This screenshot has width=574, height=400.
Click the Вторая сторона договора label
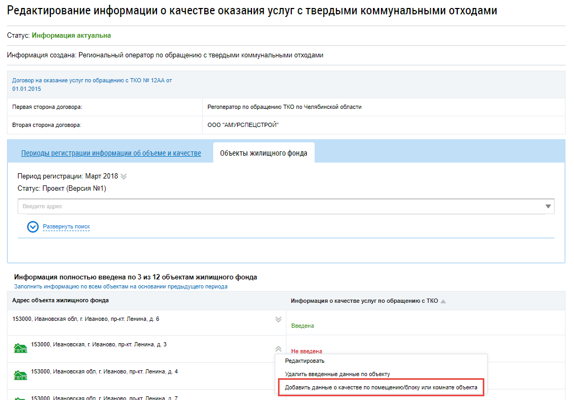[x=47, y=125]
